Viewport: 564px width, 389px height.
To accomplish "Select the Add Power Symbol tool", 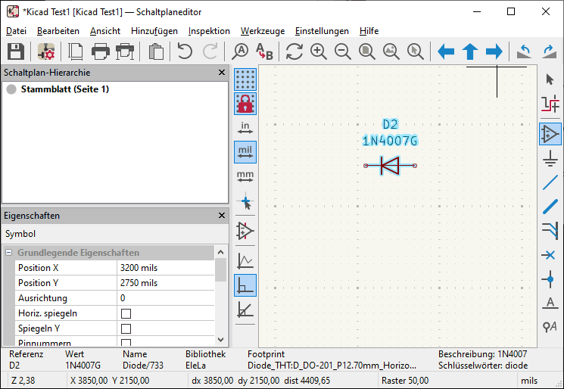I will point(550,157).
